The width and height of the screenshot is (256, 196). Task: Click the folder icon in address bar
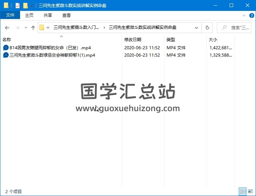[42, 27]
